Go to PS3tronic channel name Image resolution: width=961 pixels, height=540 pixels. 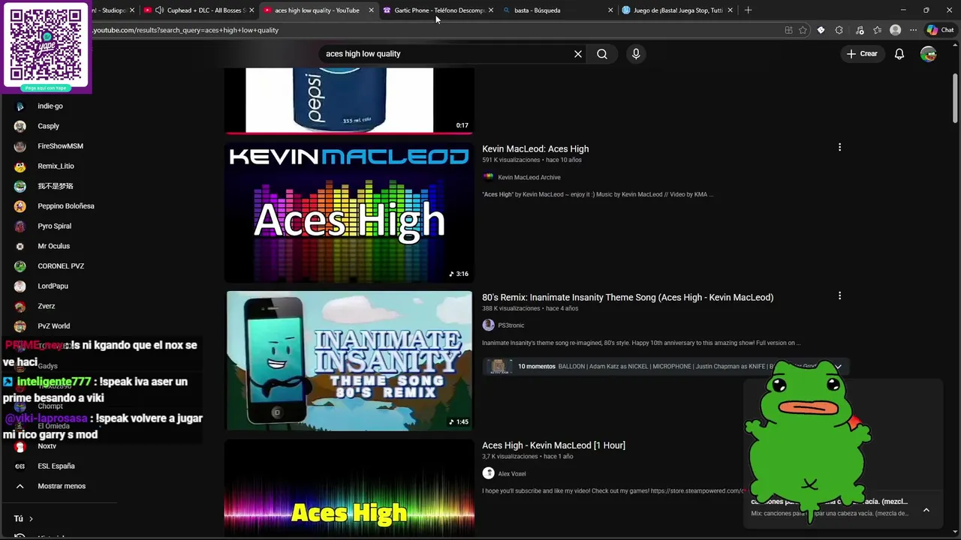[511, 325]
